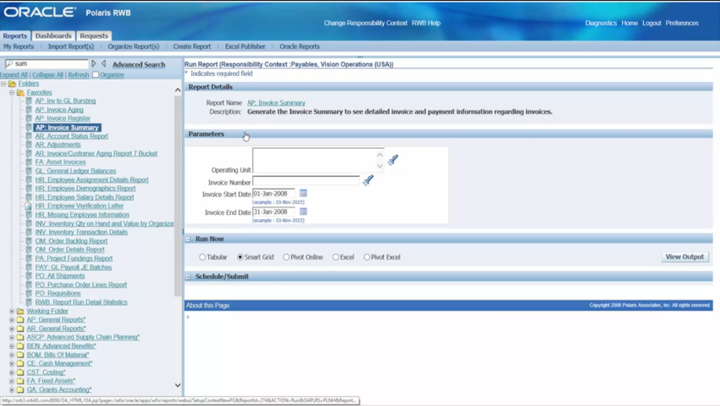Select the Pivot Excel radio button

tap(367, 257)
